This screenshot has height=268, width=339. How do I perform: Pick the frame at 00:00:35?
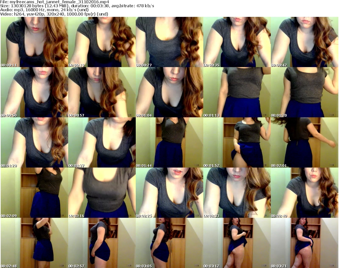pyautogui.click(x=237, y=42)
